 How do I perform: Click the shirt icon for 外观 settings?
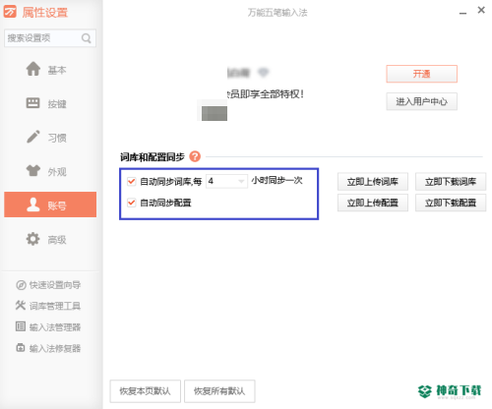point(33,170)
